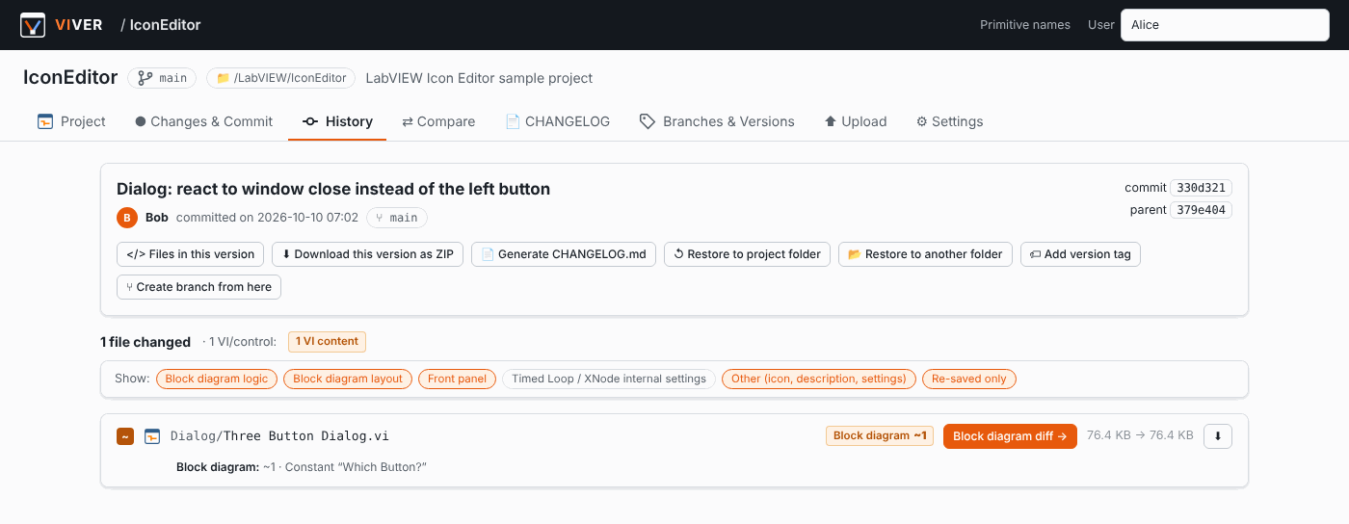Click the main branch badge beside commit date
Screen dimensions: 1349x524
pyautogui.click(x=397, y=218)
